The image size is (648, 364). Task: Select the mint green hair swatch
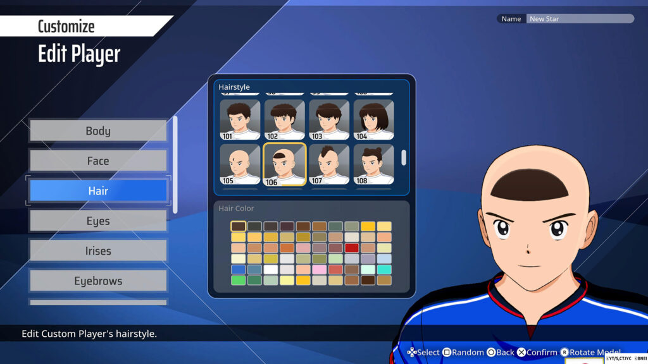click(x=368, y=269)
